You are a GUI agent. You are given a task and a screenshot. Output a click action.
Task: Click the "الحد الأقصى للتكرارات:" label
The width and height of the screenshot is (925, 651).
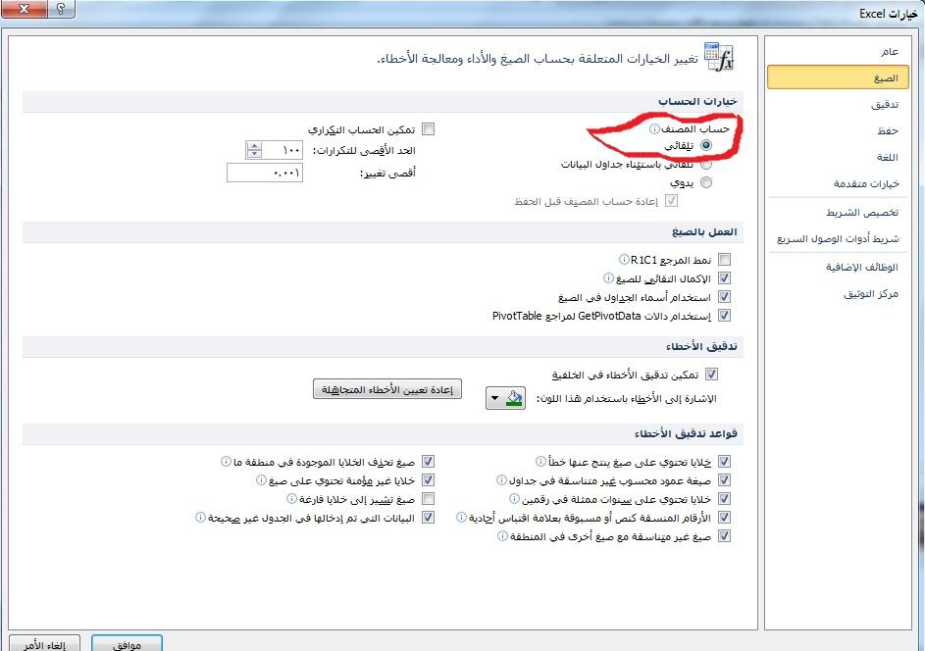pos(364,150)
